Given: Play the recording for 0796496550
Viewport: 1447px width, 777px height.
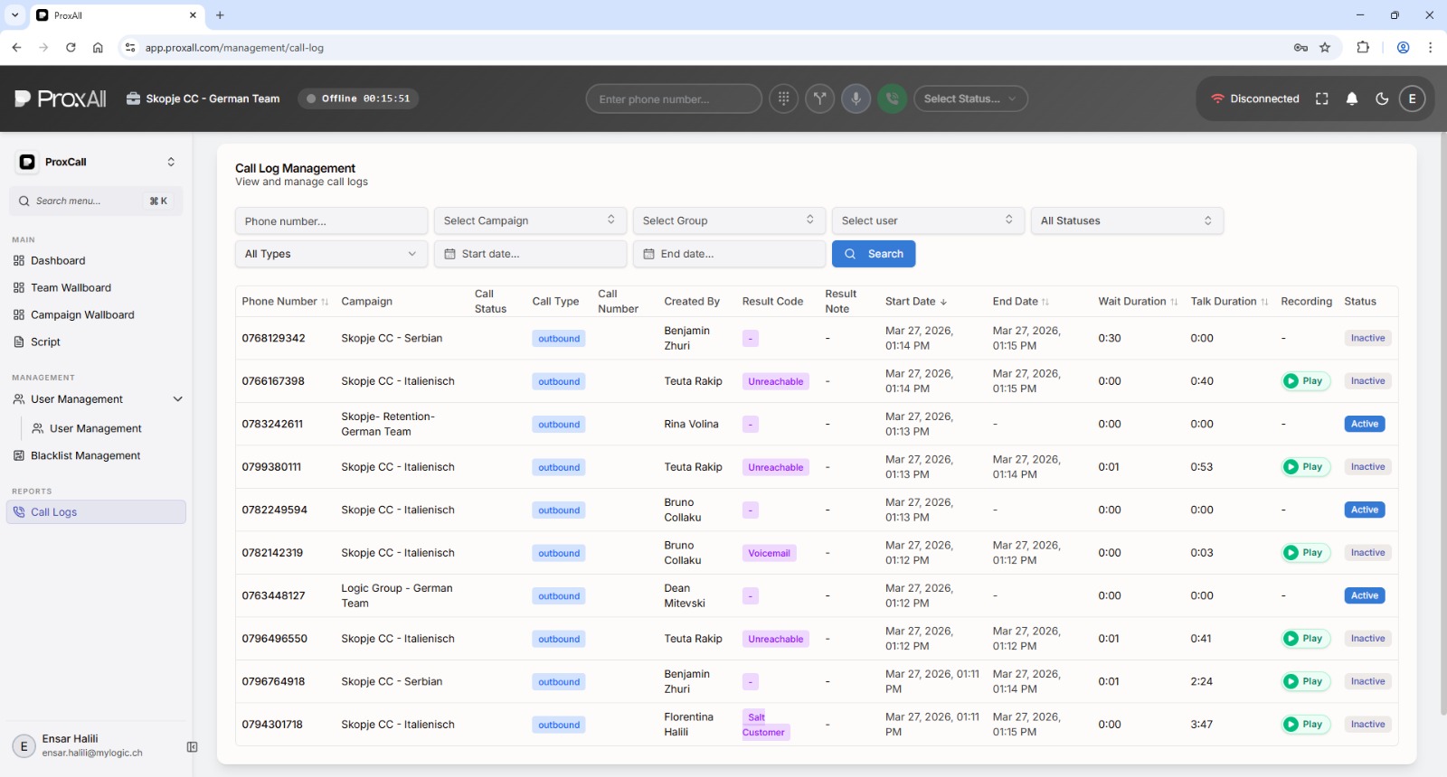Looking at the screenshot, I should coord(1305,639).
